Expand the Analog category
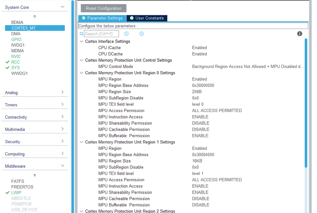Viewport: 317px width, 213px height. point(63,92)
